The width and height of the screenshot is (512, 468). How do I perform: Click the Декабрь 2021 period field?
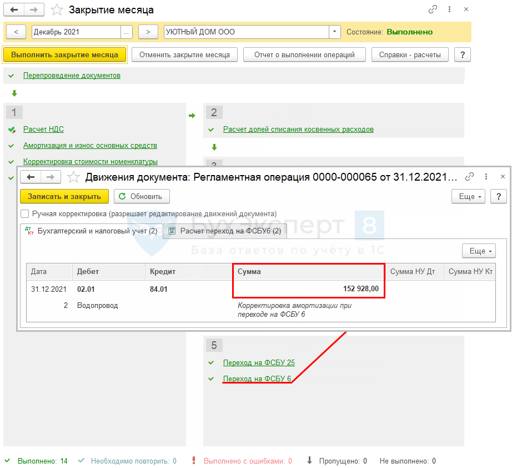[76, 32]
